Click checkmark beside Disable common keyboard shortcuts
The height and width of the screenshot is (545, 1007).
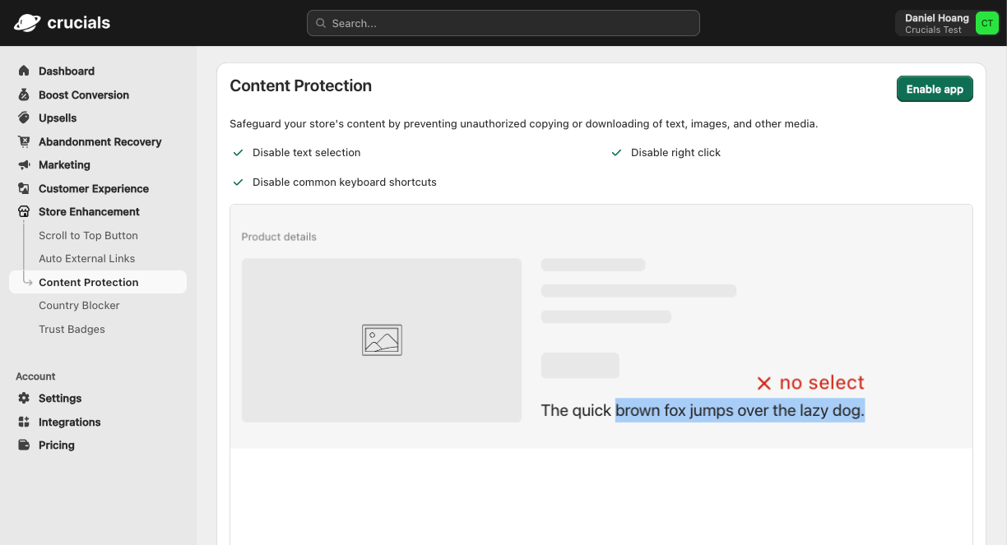[x=238, y=182]
